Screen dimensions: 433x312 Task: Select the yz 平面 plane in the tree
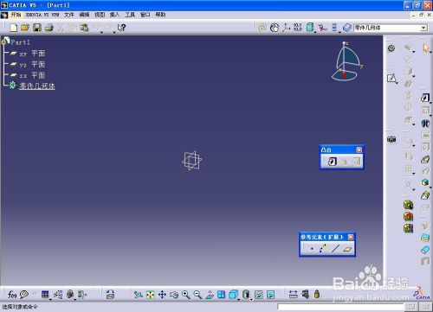click(32, 65)
